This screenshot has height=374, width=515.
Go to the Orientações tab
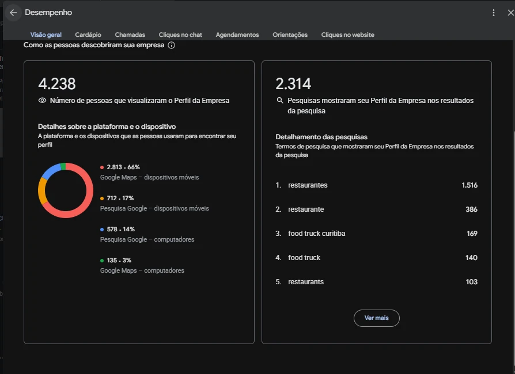pos(290,35)
